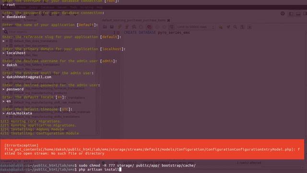This screenshot has width=307, height=173.
Task: Select default_mfg_manufacturing_products table row
Action: pyautogui.click(x=40, y=93)
